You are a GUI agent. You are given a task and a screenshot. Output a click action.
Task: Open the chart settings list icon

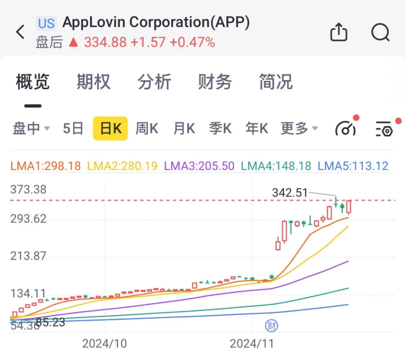coord(384,128)
